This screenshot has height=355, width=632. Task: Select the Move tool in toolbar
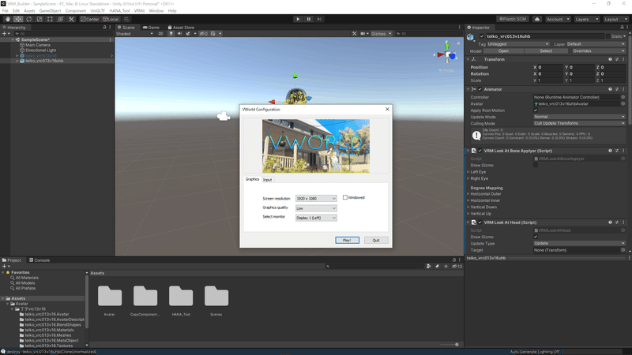pos(18,19)
